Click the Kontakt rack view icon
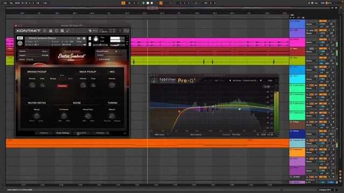The width and height of the screenshot is (344, 193). [x=62, y=31]
